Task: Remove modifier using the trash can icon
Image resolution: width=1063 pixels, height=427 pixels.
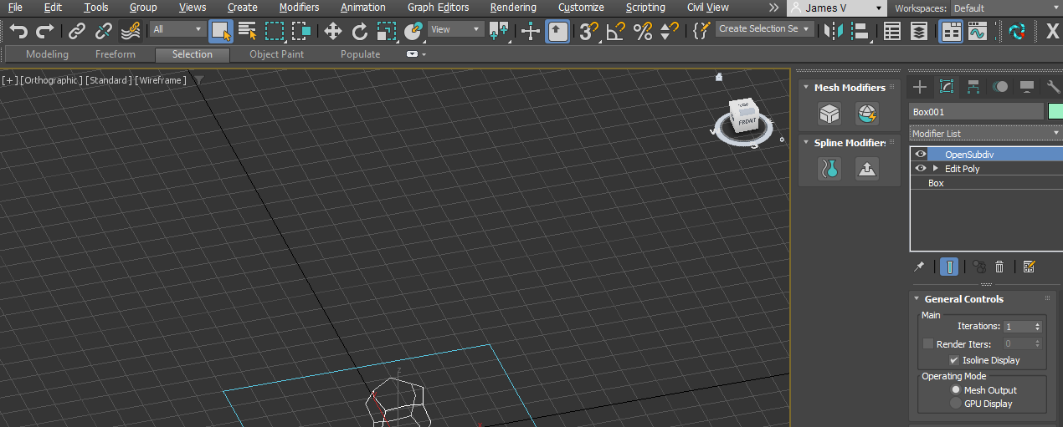Action: click(999, 267)
